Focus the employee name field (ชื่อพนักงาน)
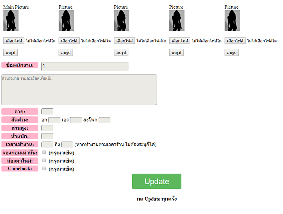 point(85,66)
